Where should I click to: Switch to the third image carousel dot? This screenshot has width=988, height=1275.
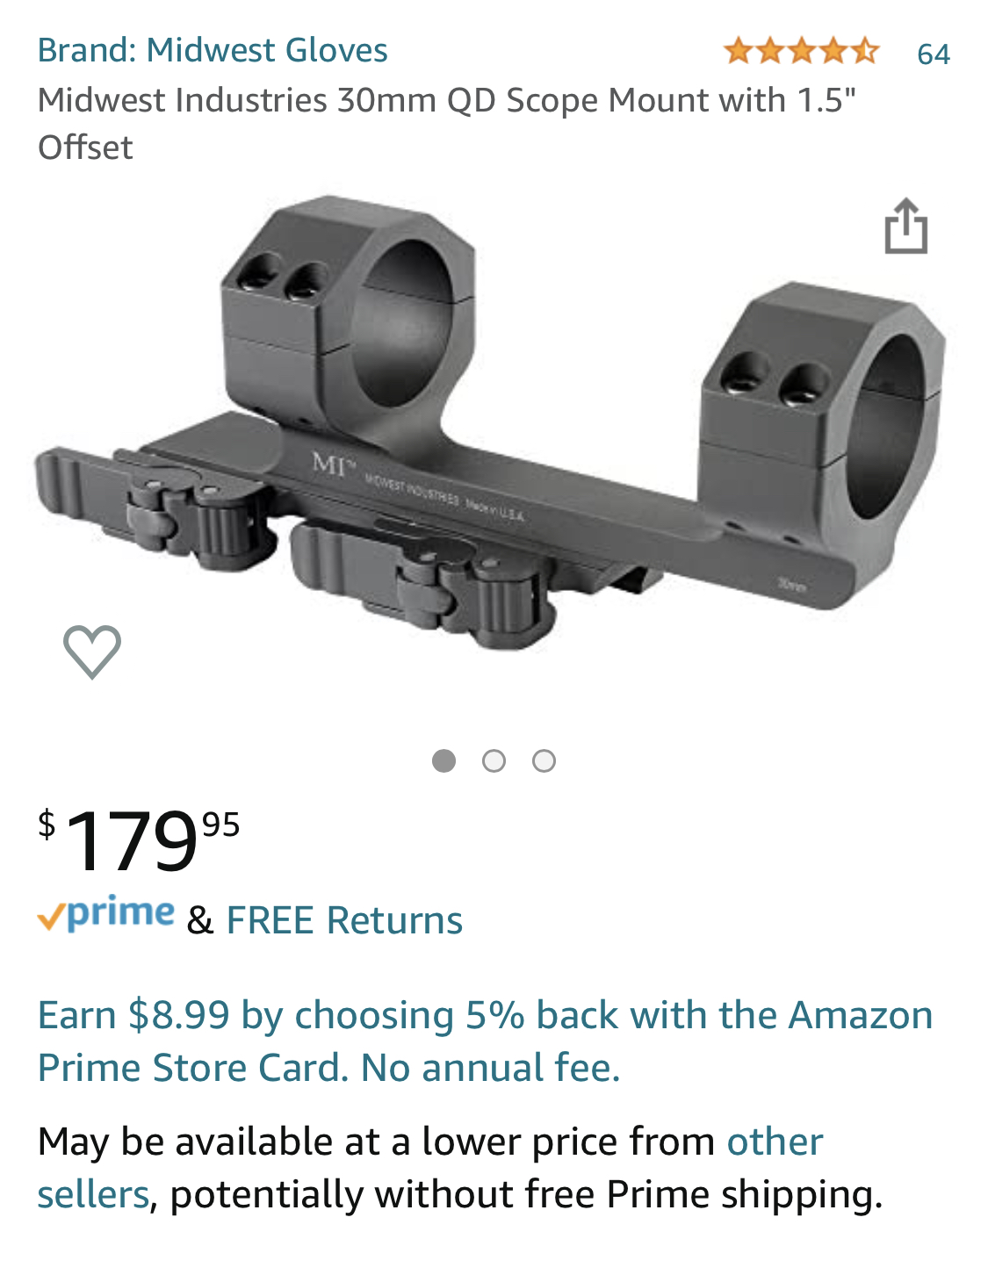pos(544,760)
